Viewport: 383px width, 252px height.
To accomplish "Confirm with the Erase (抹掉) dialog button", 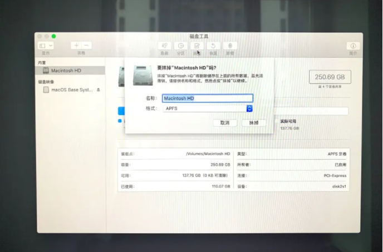I will point(253,122).
